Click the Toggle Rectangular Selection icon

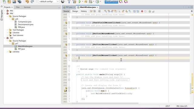[x=119, y=11]
